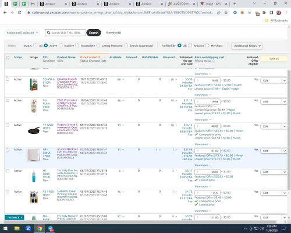291x233 pixels.
Task: Click Edit for the C&H sugar row
Action: [271, 101]
